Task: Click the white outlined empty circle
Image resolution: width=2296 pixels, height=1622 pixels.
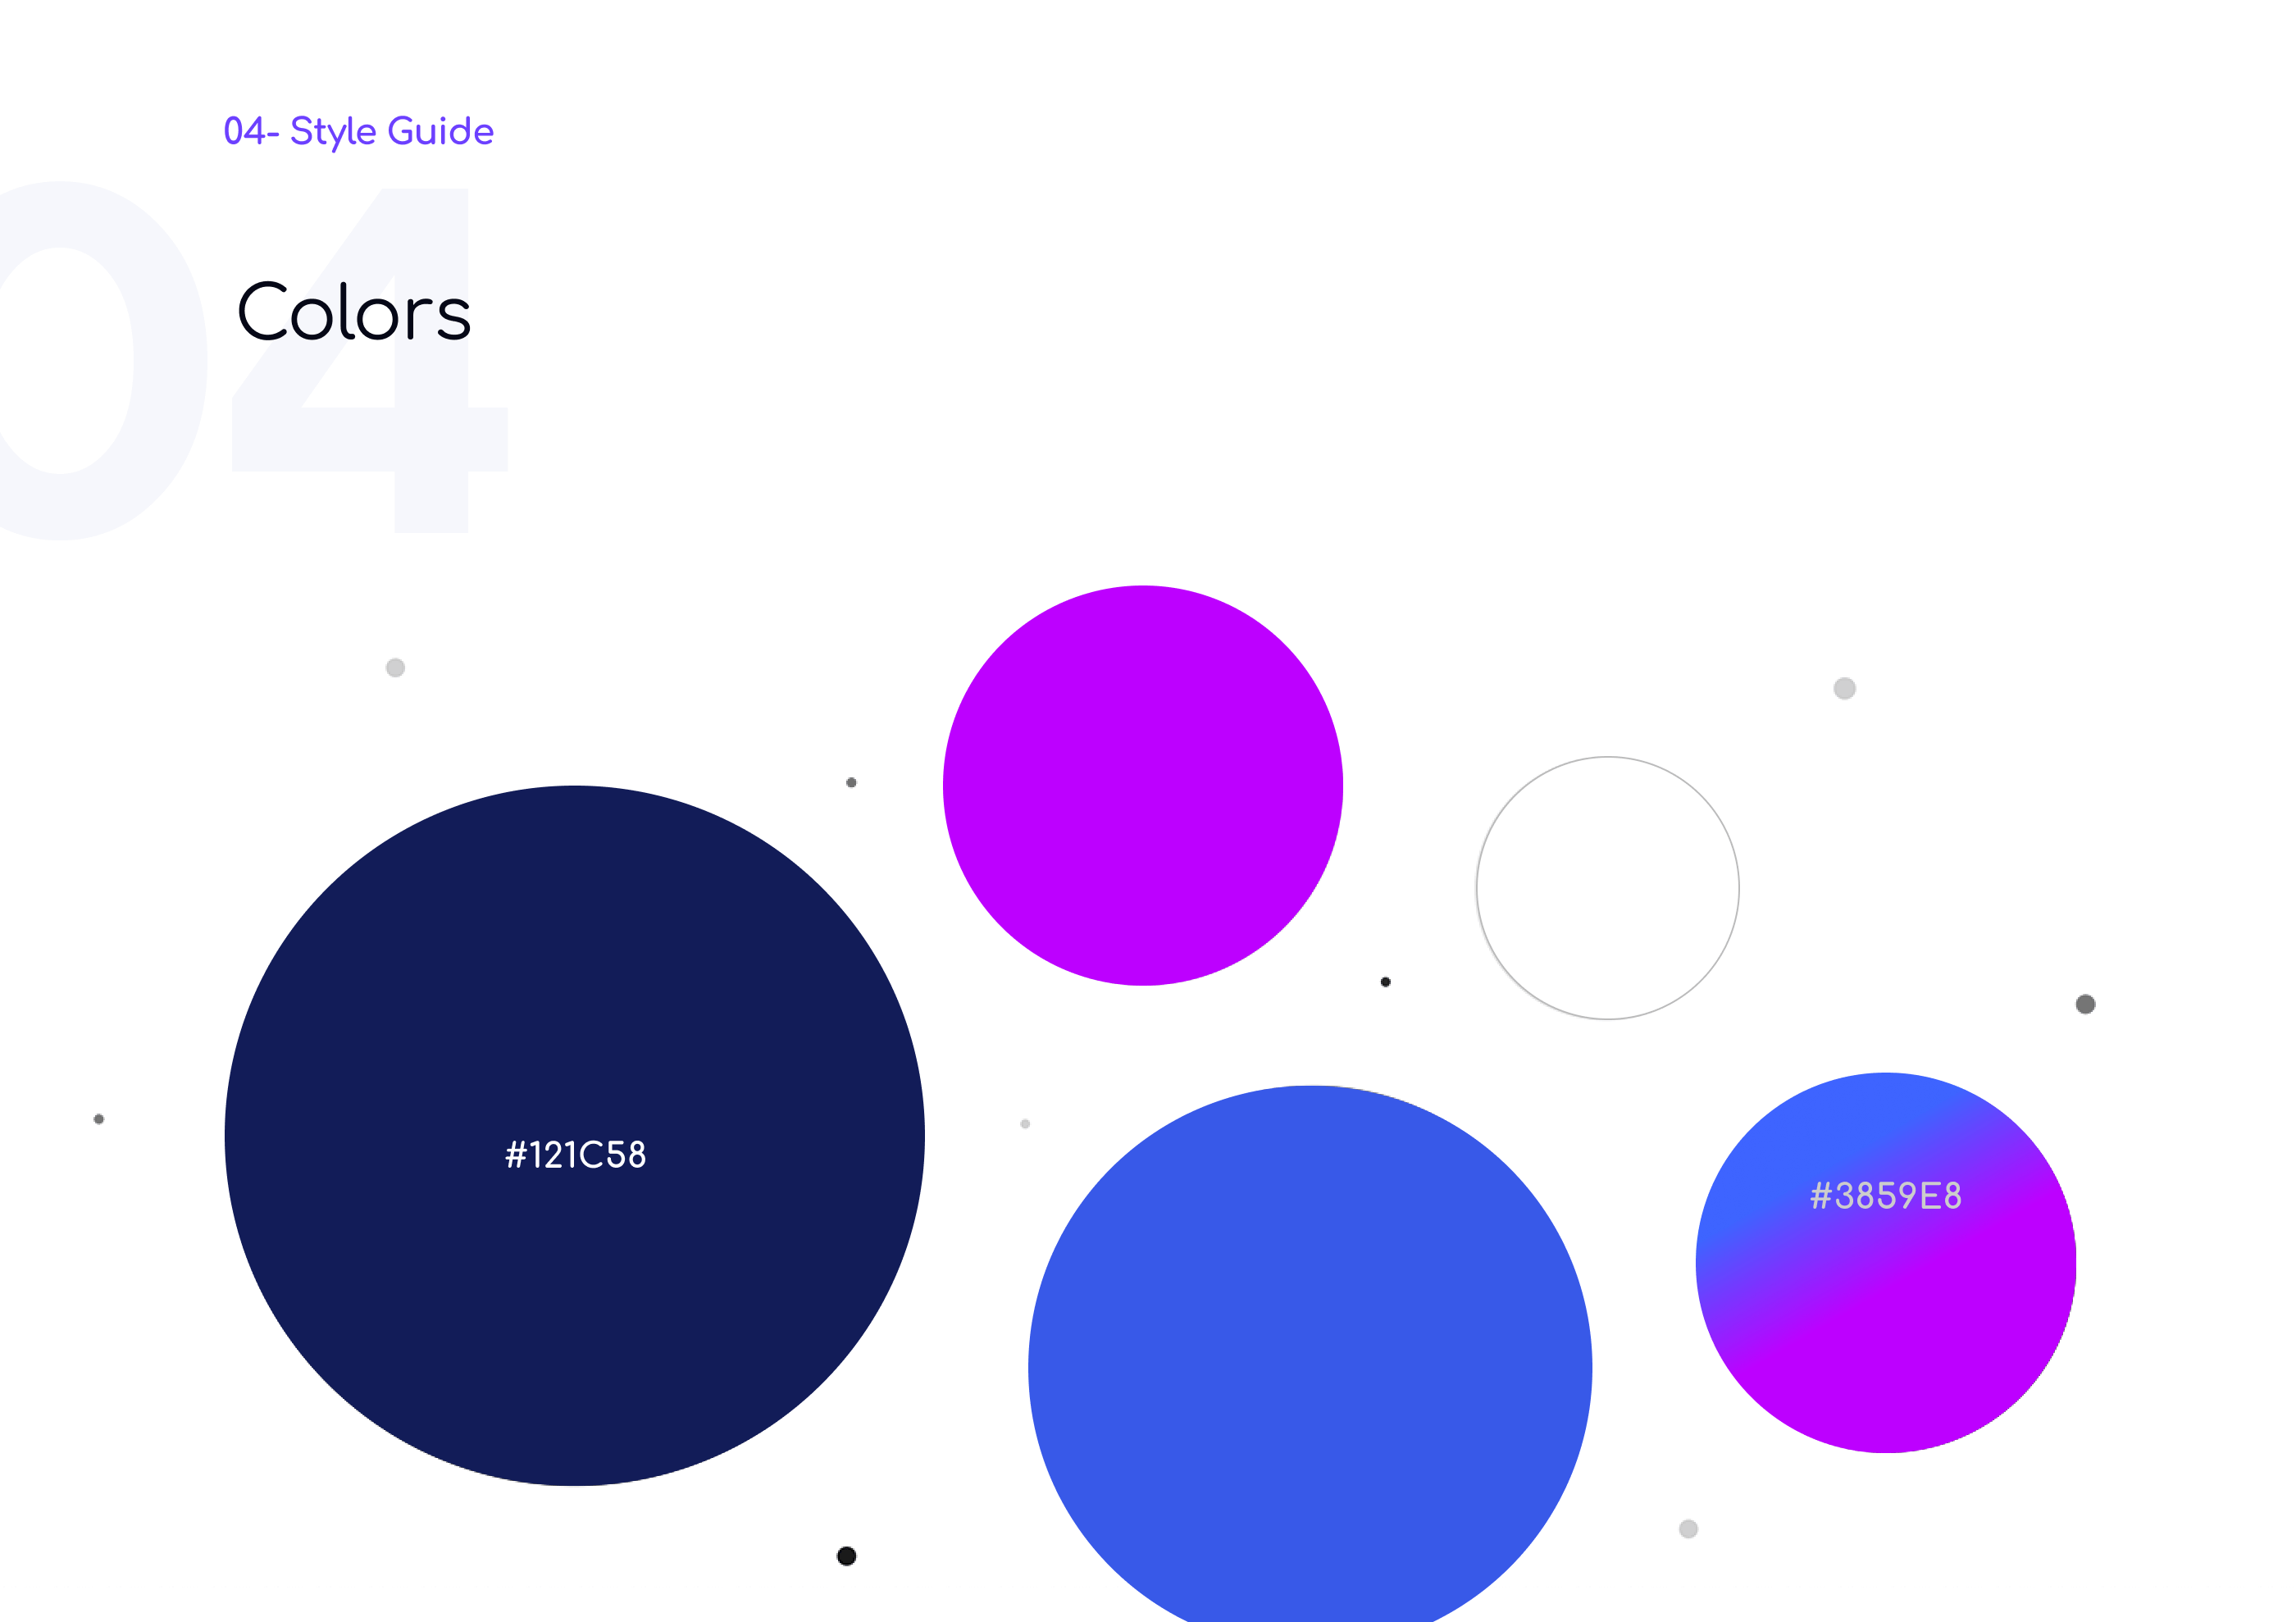Action: [x=1607, y=888]
